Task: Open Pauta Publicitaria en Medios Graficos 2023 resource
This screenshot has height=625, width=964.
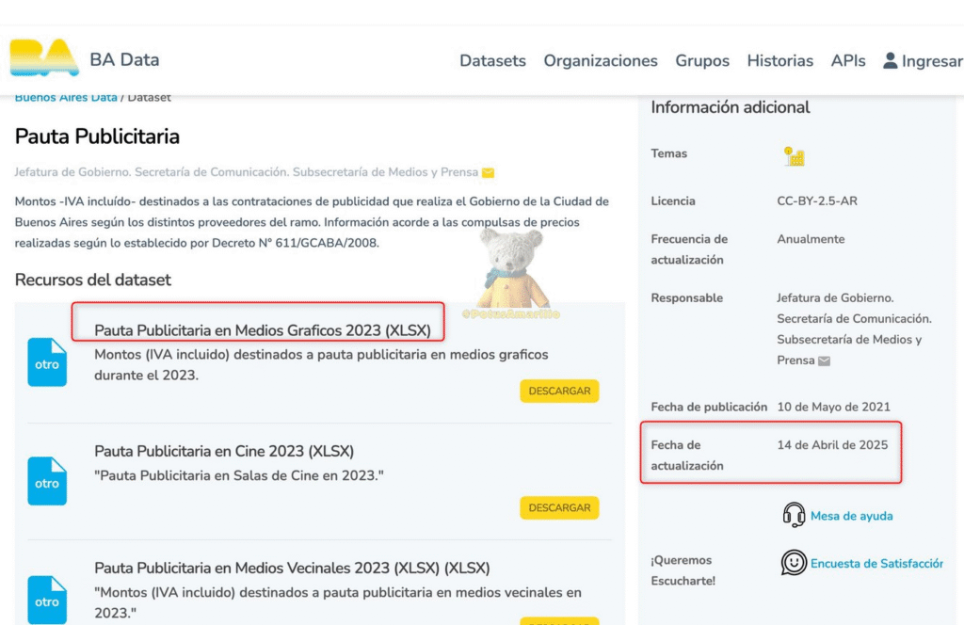Action: click(x=263, y=330)
